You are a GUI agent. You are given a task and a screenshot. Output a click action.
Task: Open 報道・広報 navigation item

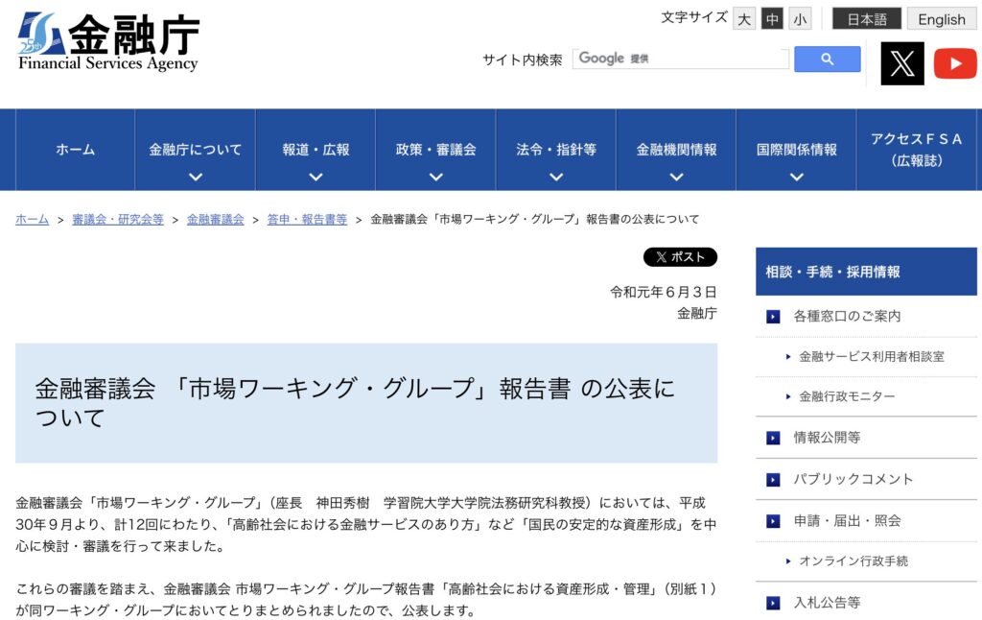pyautogui.click(x=316, y=150)
